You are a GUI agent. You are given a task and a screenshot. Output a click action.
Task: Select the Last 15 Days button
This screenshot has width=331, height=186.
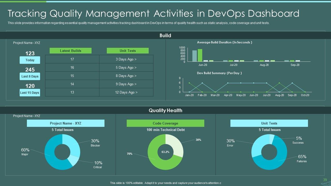pyautogui.click(x=30, y=93)
